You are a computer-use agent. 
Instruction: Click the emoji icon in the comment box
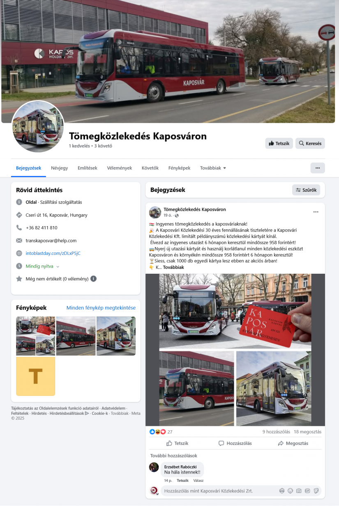coord(290,491)
